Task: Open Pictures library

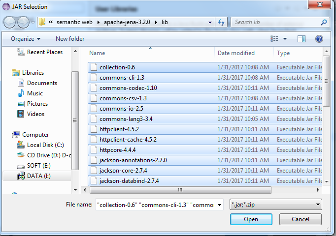Action: click(33, 104)
